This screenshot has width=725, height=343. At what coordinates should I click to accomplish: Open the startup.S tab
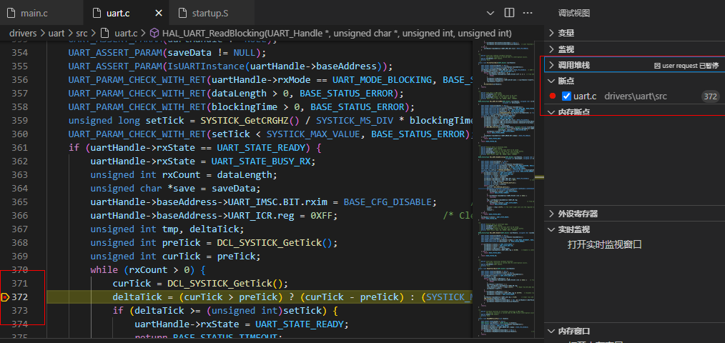point(210,13)
